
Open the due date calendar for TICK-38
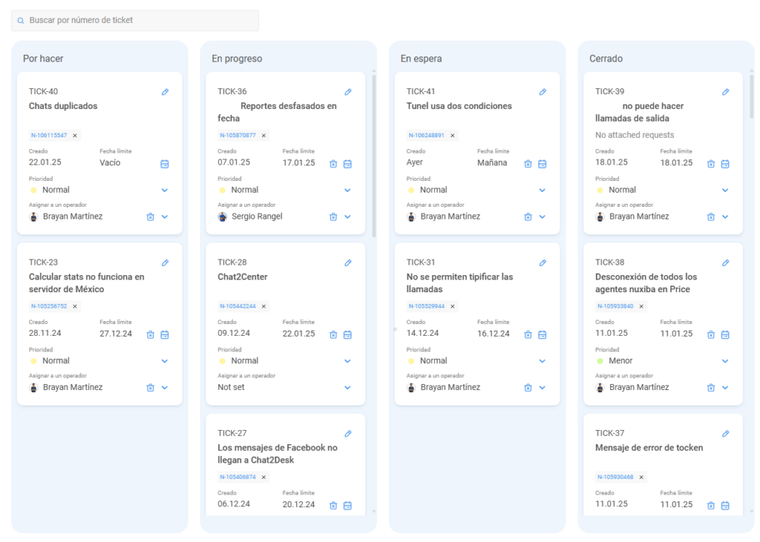click(x=725, y=334)
